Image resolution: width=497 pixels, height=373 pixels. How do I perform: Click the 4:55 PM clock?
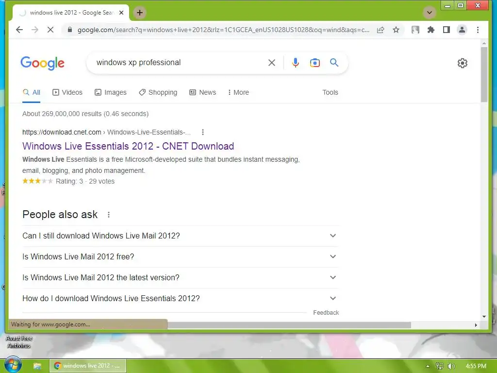pyautogui.click(x=476, y=366)
